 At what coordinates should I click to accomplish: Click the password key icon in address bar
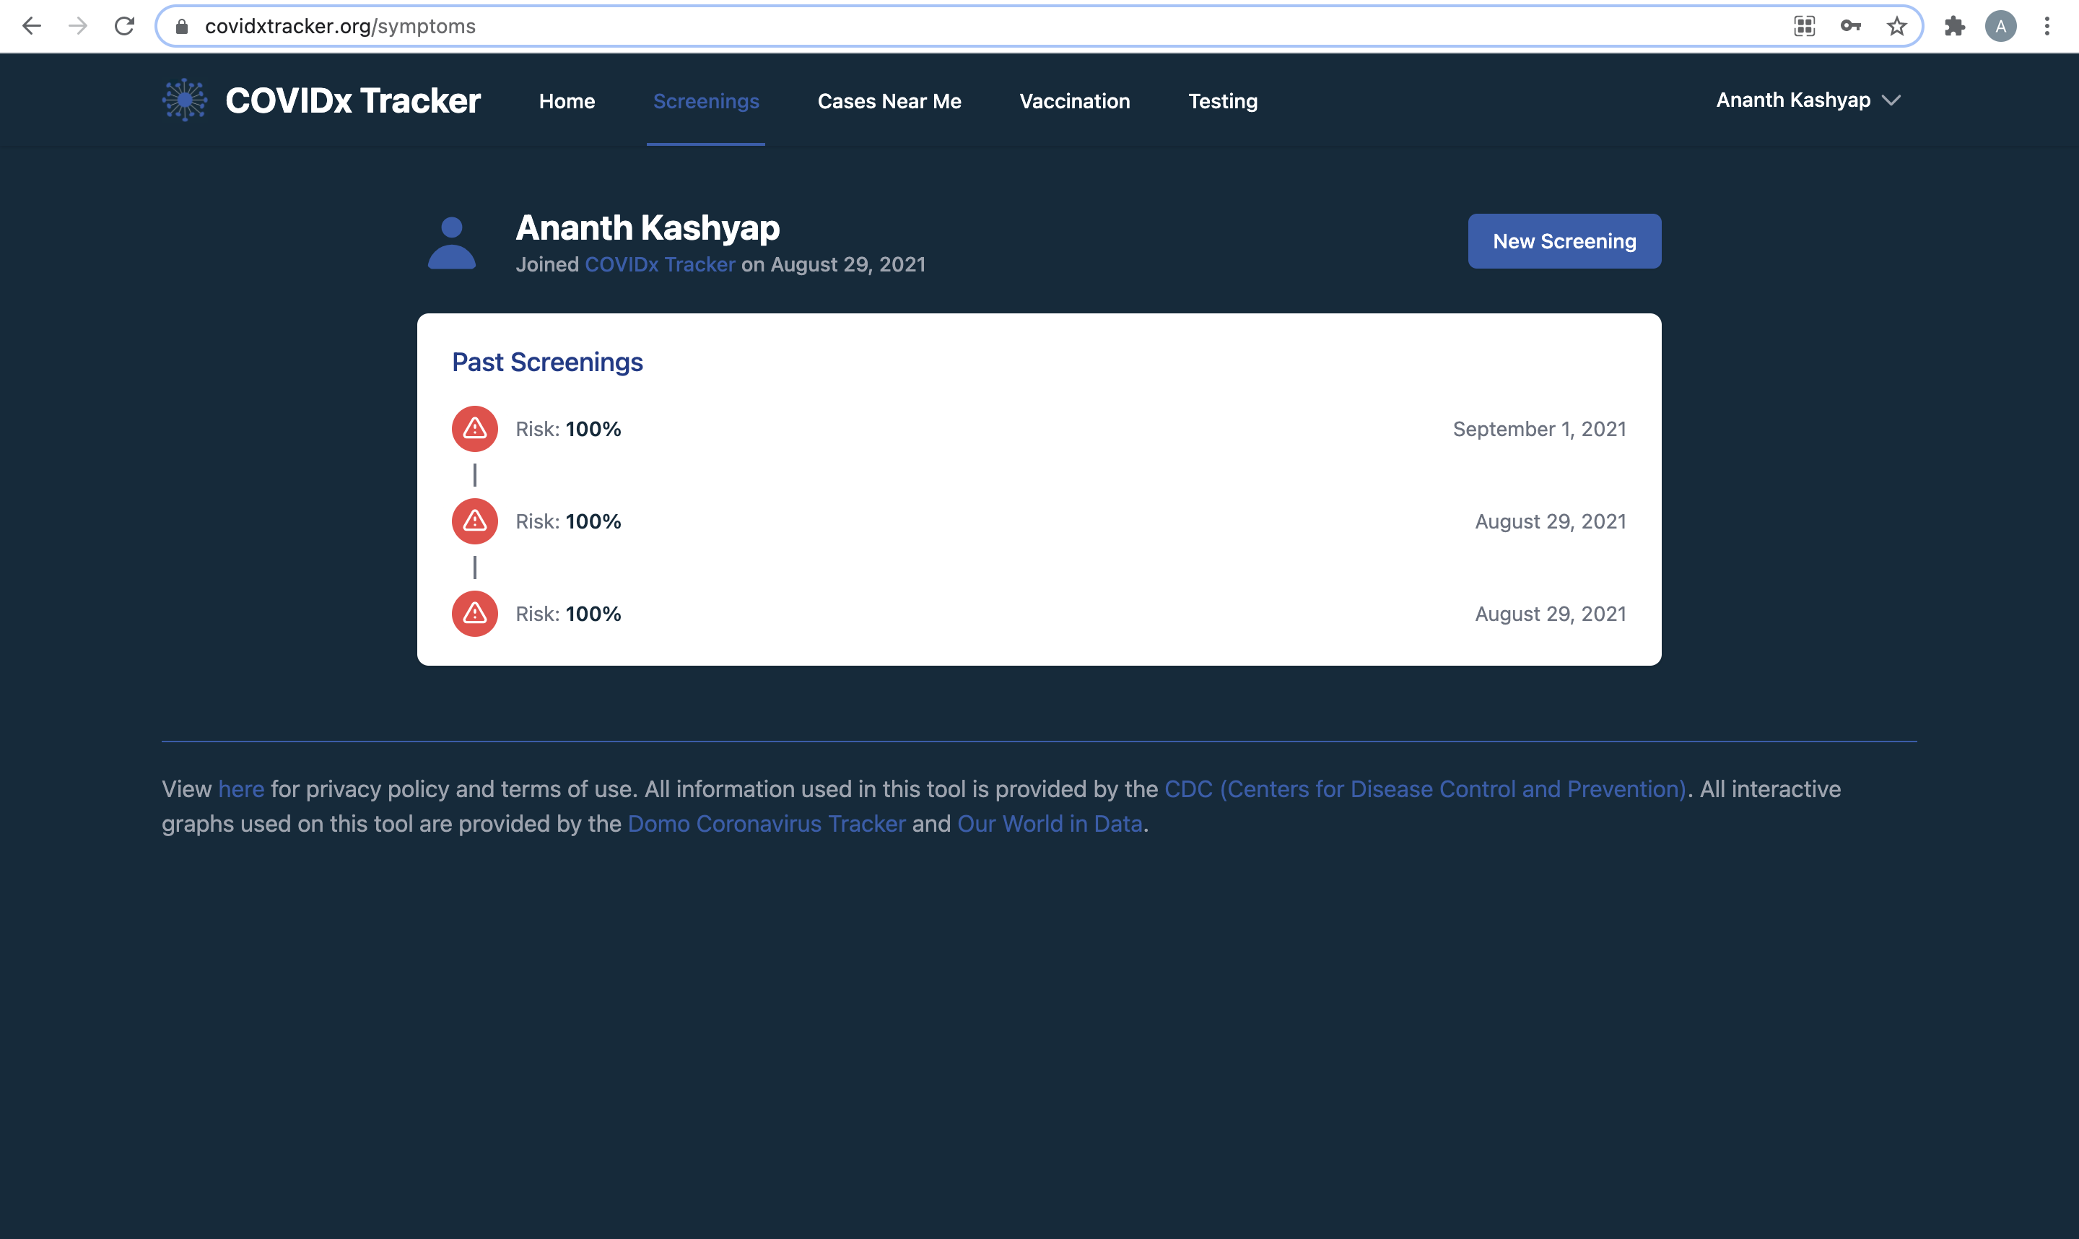point(1850,27)
